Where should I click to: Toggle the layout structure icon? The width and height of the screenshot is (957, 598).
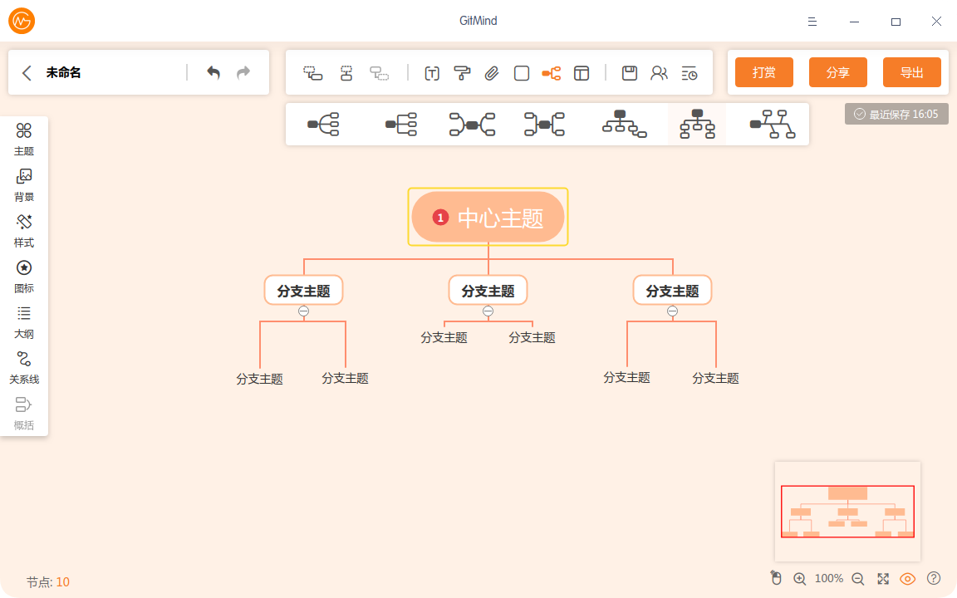551,73
